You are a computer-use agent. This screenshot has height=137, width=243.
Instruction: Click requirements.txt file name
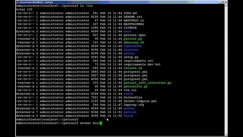138,61
